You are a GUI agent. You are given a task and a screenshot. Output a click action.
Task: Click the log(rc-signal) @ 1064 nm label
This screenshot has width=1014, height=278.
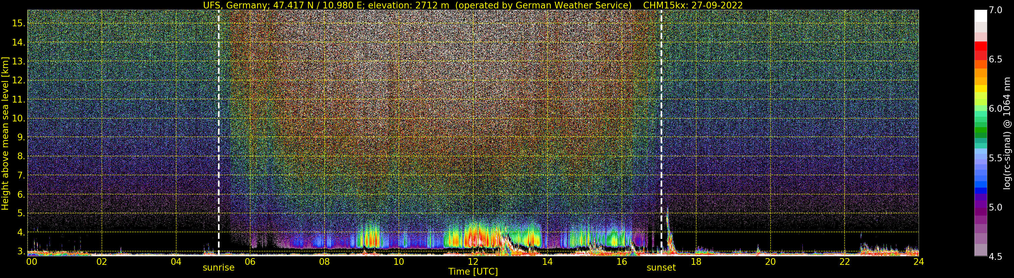1007,133
